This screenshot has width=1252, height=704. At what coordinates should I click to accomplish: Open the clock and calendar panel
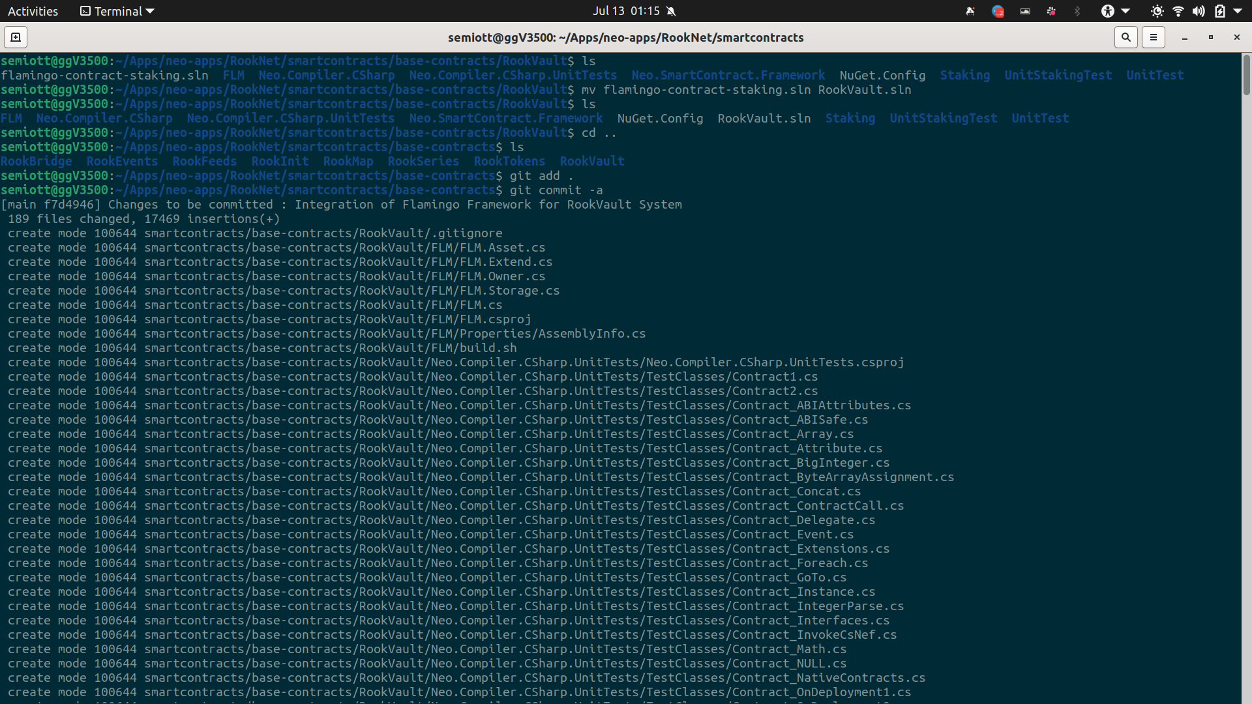[x=626, y=11]
